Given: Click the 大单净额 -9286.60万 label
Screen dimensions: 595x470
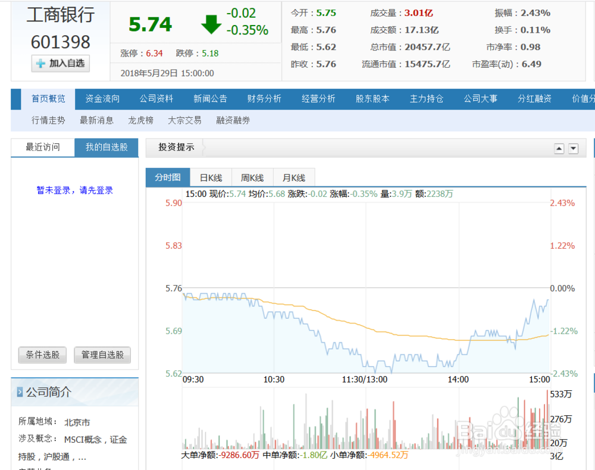Looking at the screenshot, I should 220,455.
